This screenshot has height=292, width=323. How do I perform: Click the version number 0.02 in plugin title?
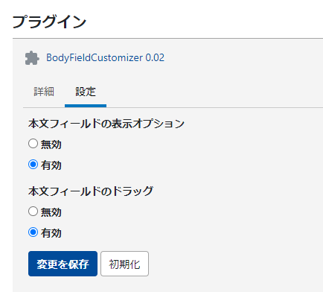(155, 57)
